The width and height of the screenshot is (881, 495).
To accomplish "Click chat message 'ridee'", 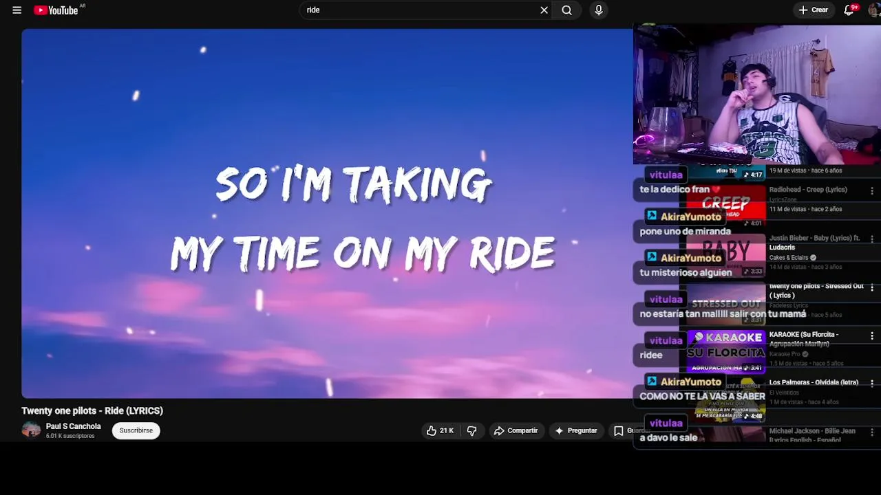I will (x=651, y=355).
